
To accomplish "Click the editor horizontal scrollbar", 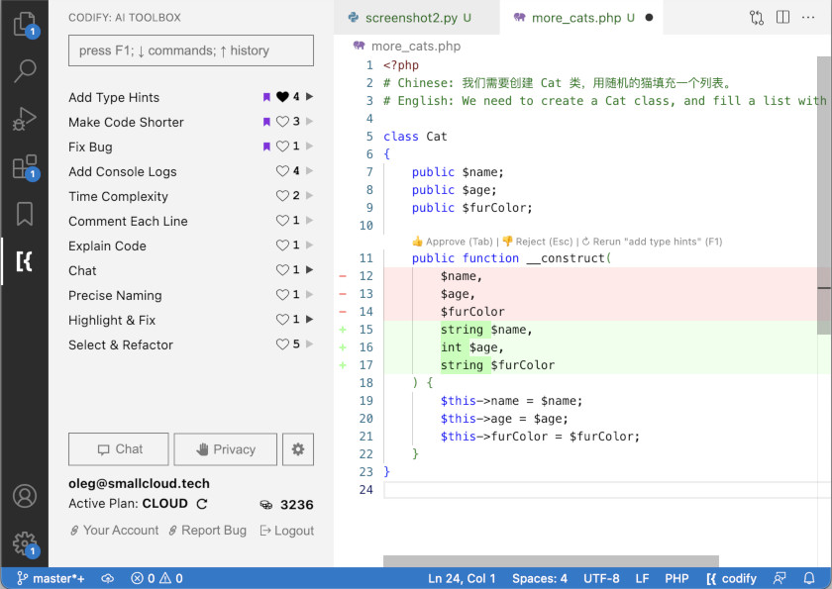I will [551, 561].
